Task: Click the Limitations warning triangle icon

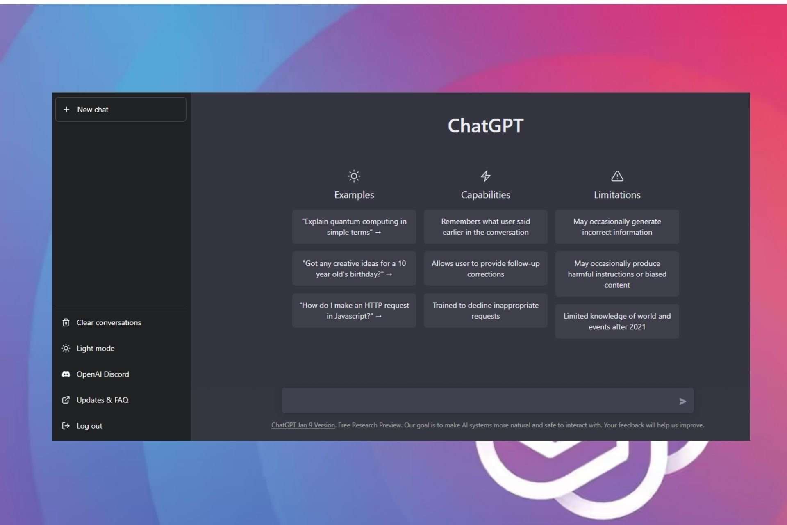Action: pyautogui.click(x=616, y=176)
